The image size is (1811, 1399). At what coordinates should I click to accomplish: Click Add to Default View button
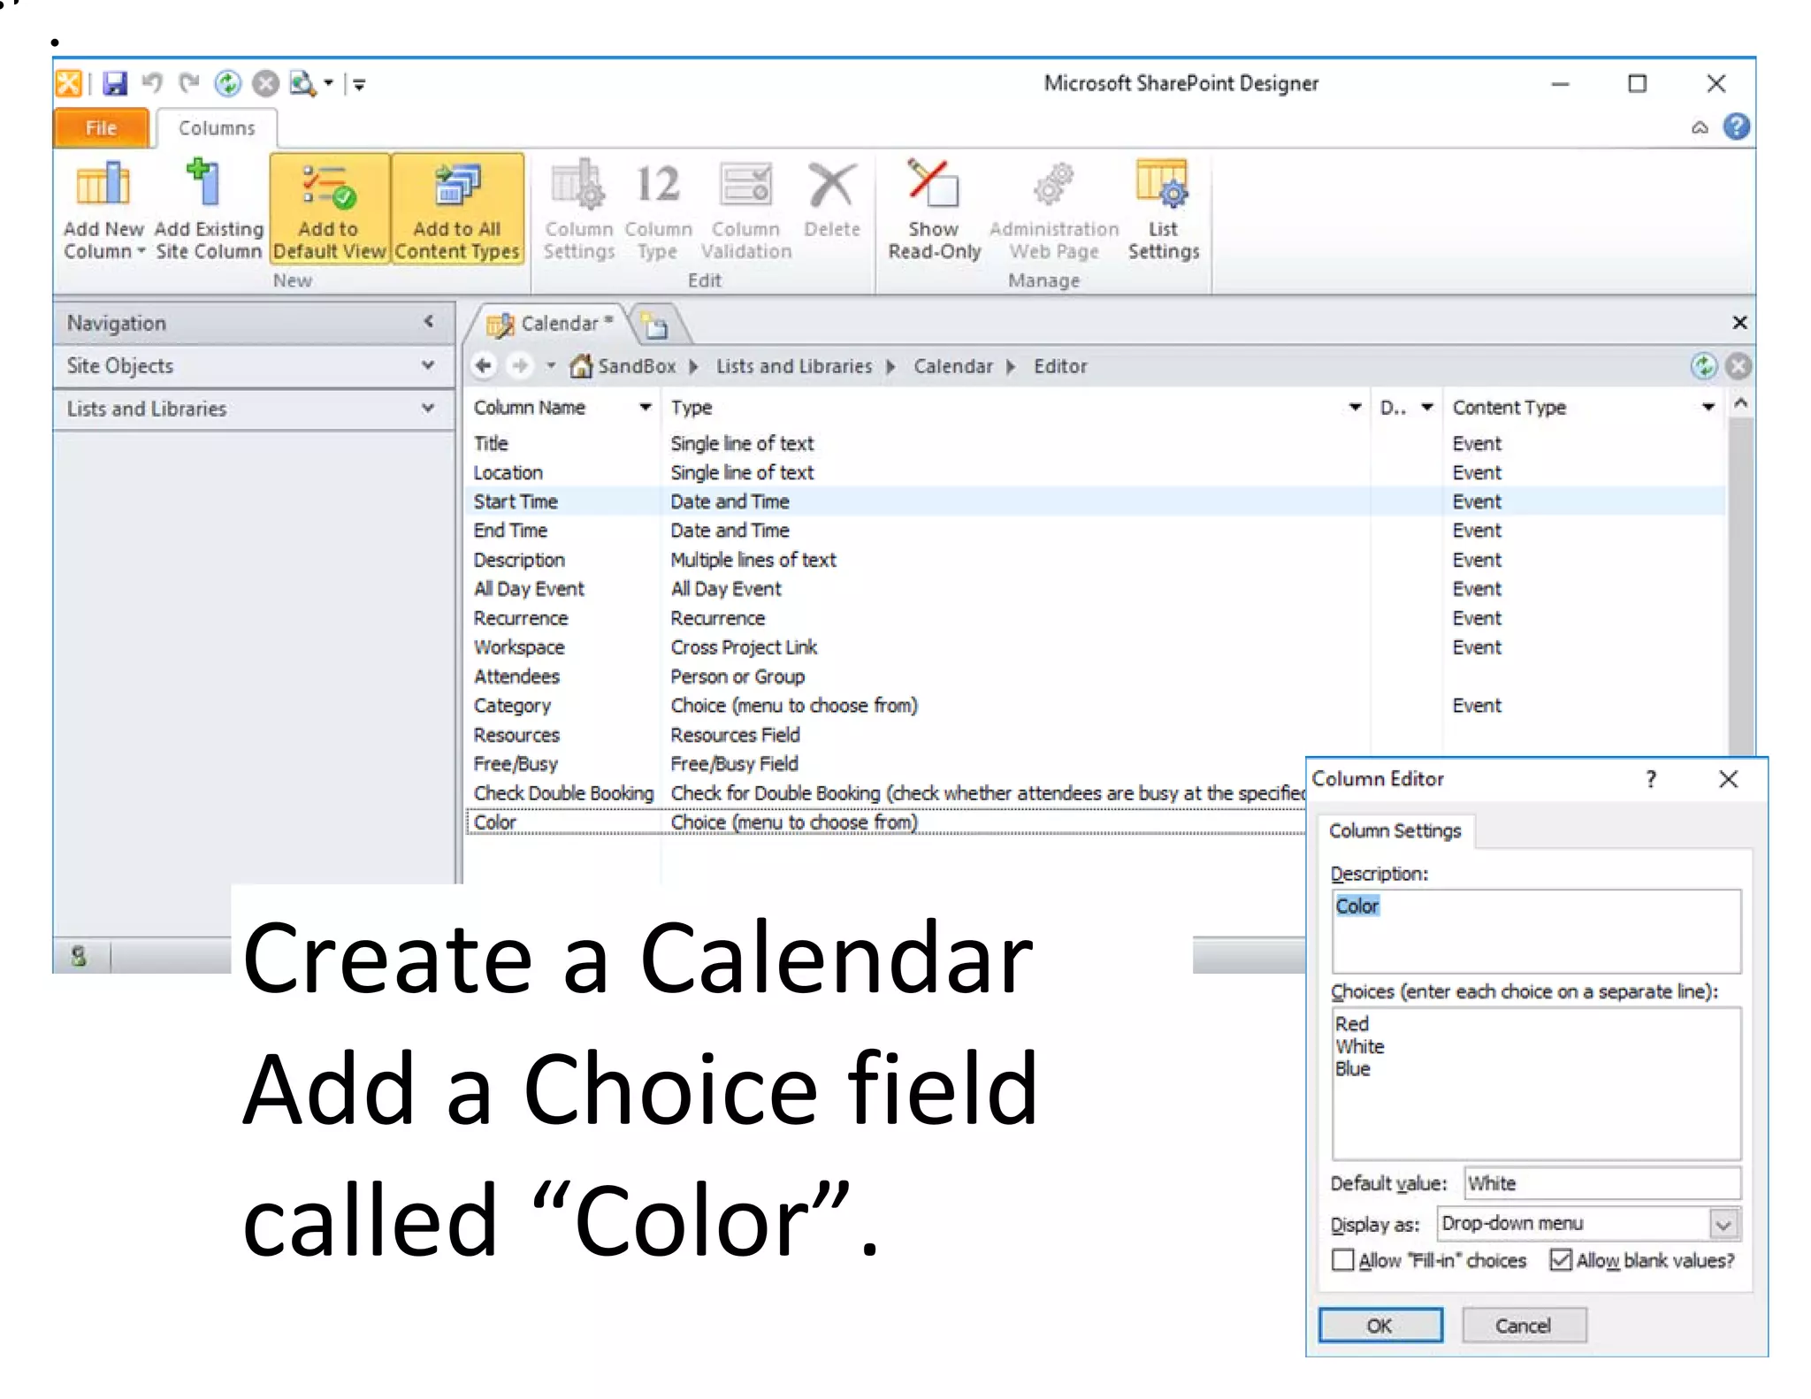pyautogui.click(x=329, y=210)
